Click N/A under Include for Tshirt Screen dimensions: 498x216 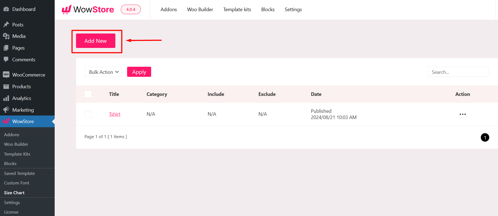[x=212, y=114]
